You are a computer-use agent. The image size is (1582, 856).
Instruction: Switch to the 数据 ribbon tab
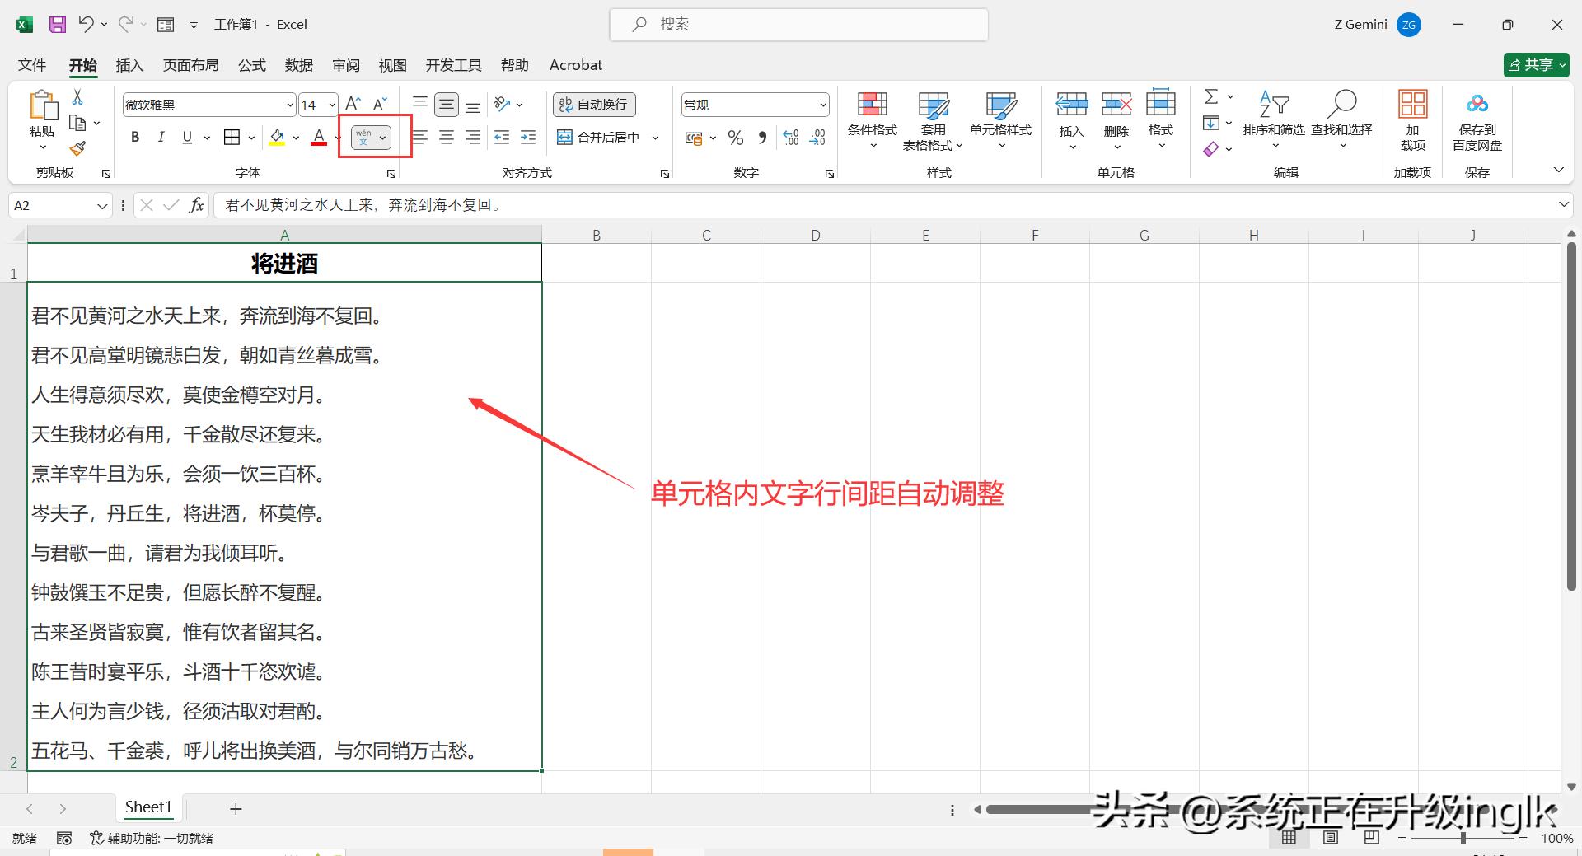(x=299, y=64)
